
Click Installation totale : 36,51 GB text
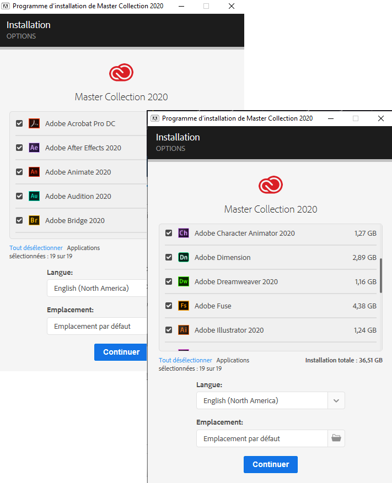[343, 360]
